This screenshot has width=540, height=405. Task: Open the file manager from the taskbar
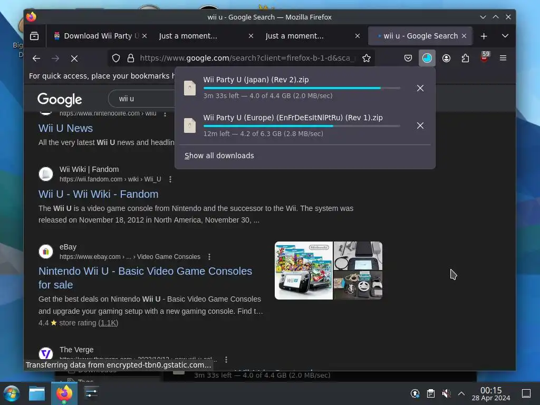pos(37,393)
